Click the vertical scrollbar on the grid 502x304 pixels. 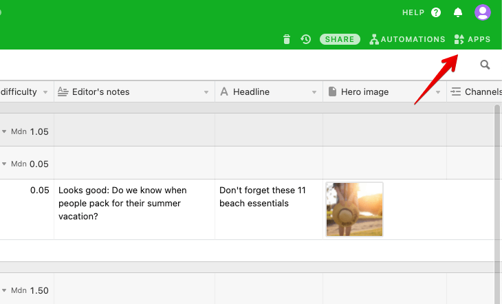point(497,204)
